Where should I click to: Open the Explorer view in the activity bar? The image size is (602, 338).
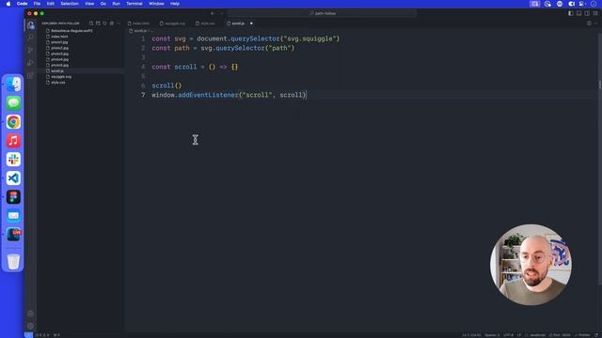(x=31, y=25)
